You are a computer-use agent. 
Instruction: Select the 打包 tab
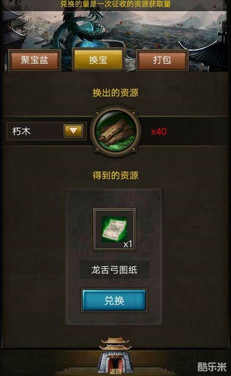pyautogui.click(x=162, y=60)
